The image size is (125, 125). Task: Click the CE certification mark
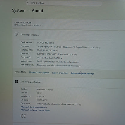(x=23, y=116)
